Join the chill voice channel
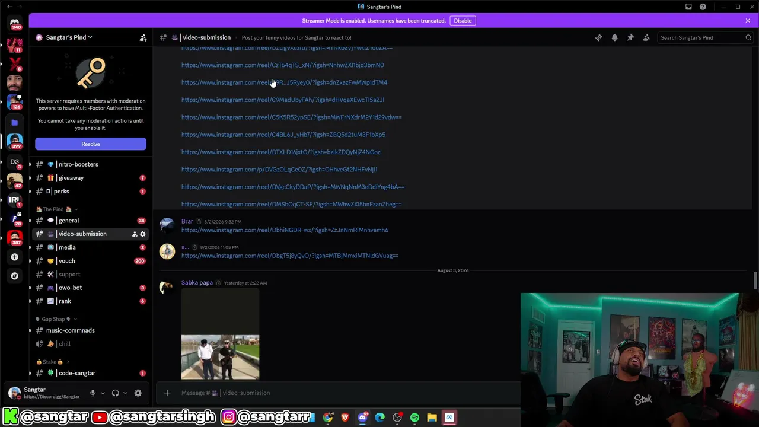Screen dimensions: 759x427 coord(91,344)
